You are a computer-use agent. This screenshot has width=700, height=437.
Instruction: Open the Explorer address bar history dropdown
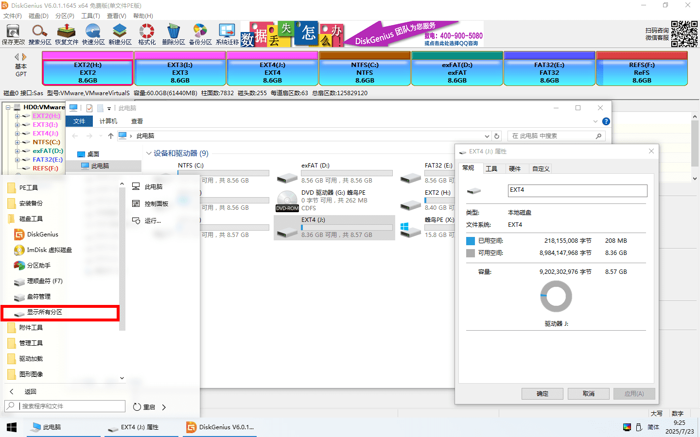click(487, 136)
